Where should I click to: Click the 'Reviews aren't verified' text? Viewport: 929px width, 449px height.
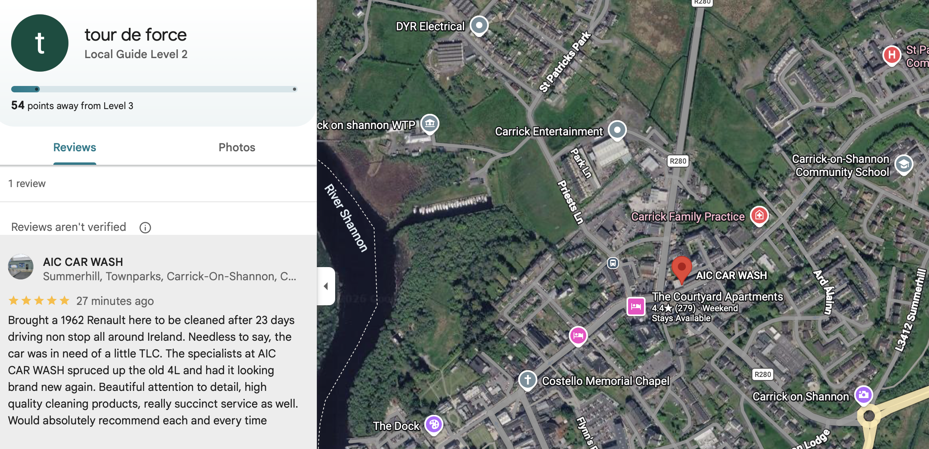click(x=68, y=227)
